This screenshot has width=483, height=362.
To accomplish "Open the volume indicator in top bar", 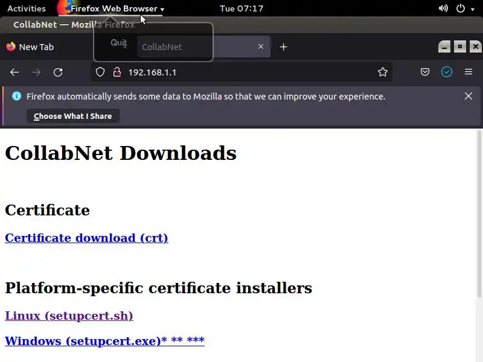I will click(443, 8).
